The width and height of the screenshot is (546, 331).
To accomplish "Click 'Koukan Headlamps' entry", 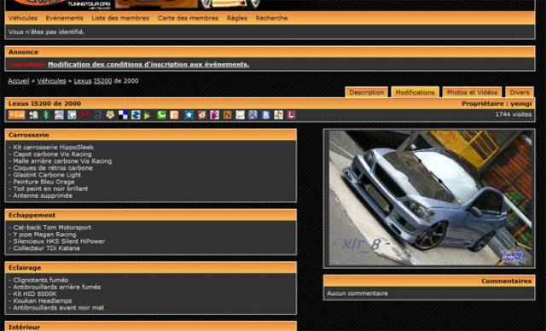I will (40, 301).
